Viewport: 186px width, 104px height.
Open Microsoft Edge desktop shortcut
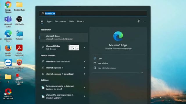pyautogui.click(x=8, y=34)
